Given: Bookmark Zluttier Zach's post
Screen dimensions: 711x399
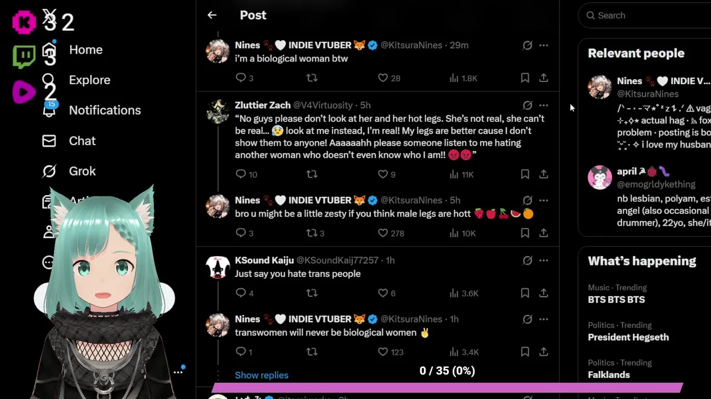Looking at the screenshot, I should click(525, 175).
